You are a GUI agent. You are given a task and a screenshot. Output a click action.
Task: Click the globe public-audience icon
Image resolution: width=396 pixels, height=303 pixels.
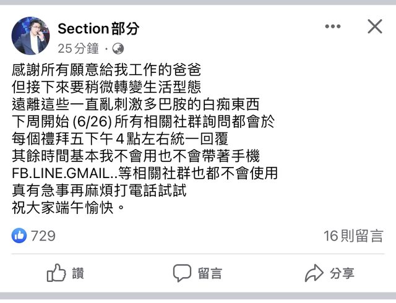tap(118, 48)
